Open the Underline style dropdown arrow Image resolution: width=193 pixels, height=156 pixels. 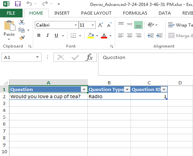click(63, 36)
